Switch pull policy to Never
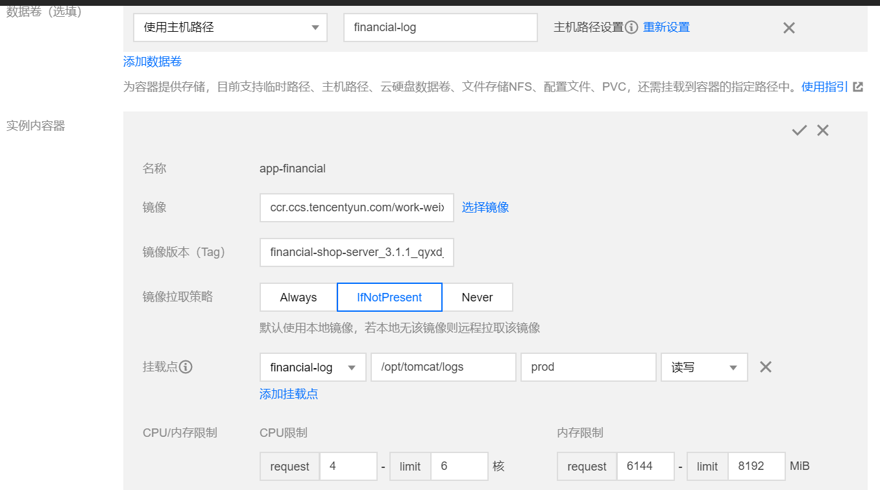The width and height of the screenshot is (880, 490). pyautogui.click(x=478, y=297)
